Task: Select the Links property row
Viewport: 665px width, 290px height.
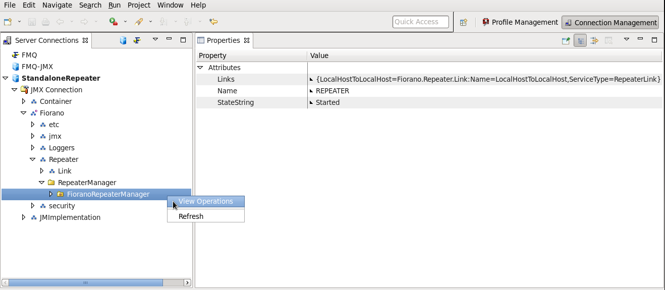Action: click(429, 79)
